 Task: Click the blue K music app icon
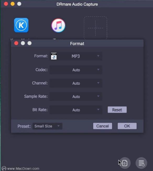pyautogui.click(x=21, y=25)
